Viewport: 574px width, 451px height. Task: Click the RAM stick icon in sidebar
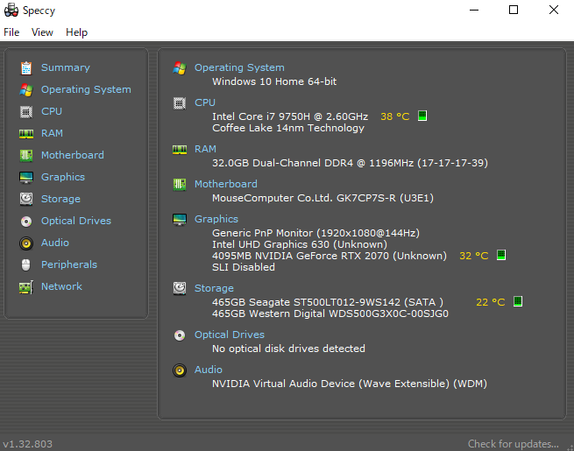click(26, 134)
